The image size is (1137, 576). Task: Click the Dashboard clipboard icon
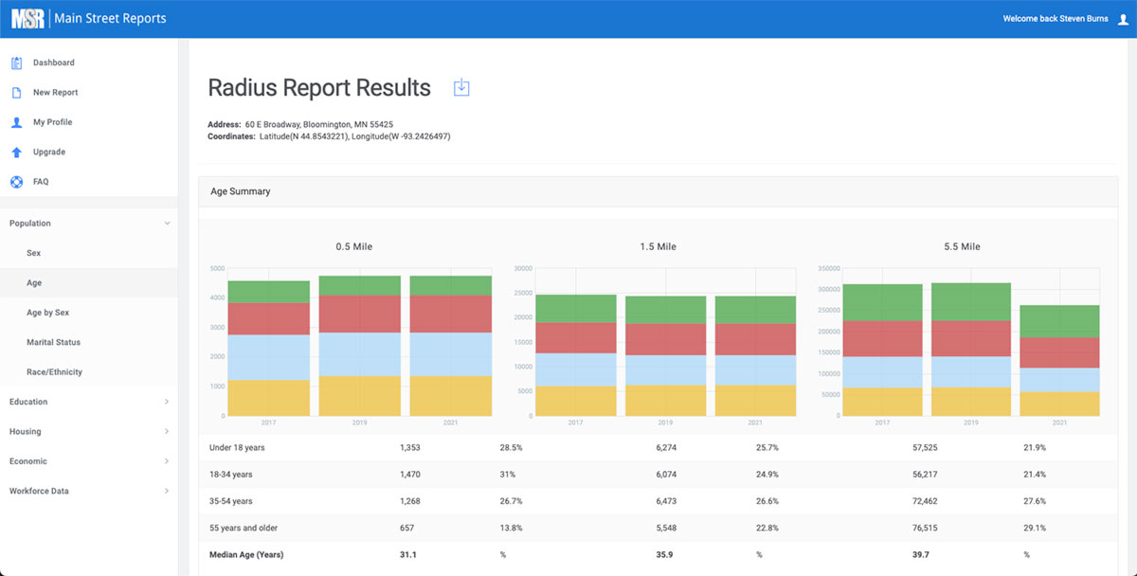click(16, 63)
